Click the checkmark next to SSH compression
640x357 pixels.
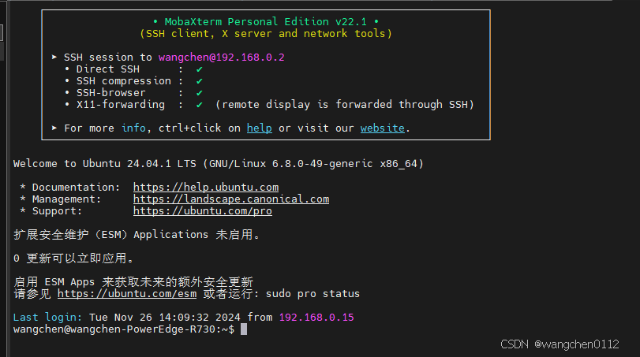pyautogui.click(x=199, y=81)
